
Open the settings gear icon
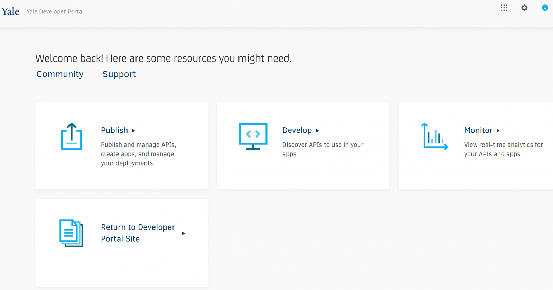click(524, 8)
